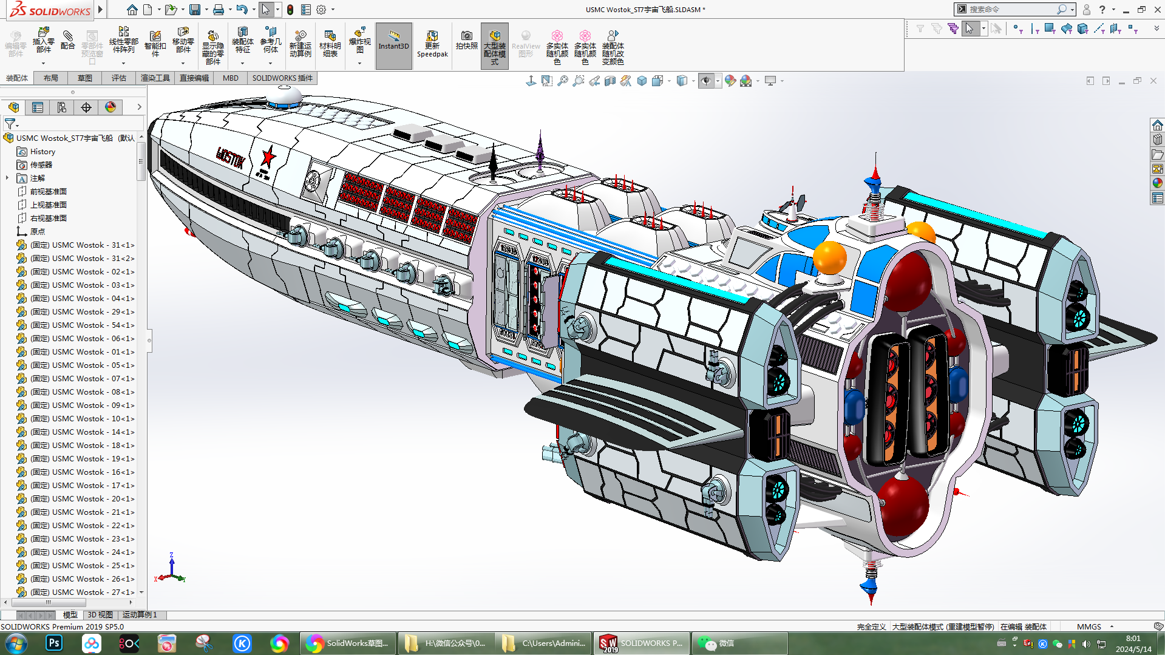This screenshot has width=1165, height=655.
Task: Open dropdown under Assembly Features (装配体特征)
Action: click(x=242, y=63)
